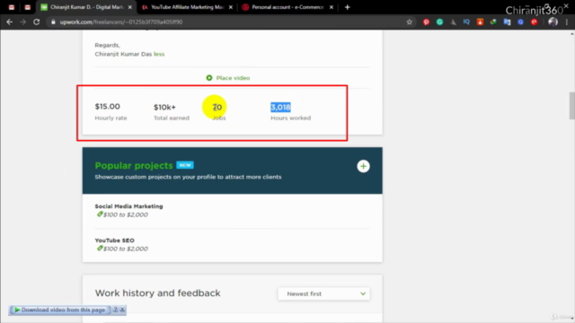Click the Chiranjit Kumar Das signature text

123,54
